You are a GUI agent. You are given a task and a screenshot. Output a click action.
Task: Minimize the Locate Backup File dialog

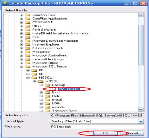(127, 3)
